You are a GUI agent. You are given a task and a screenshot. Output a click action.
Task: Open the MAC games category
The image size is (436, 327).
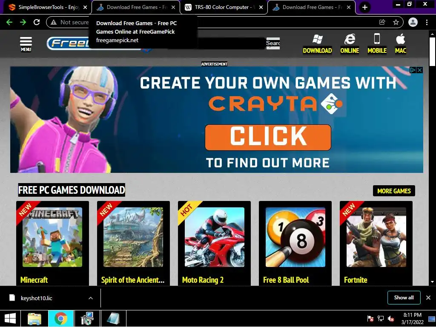pyautogui.click(x=400, y=44)
